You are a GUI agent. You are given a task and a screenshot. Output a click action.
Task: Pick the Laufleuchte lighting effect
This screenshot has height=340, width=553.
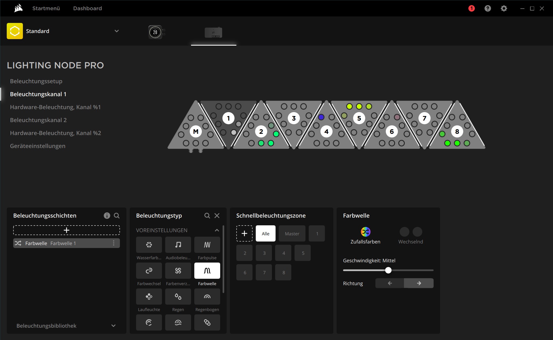pos(149,297)
